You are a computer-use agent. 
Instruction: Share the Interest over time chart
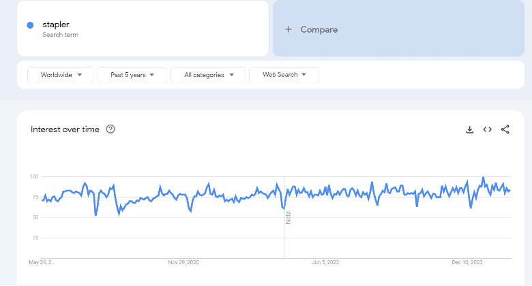(x=505, y=129)
